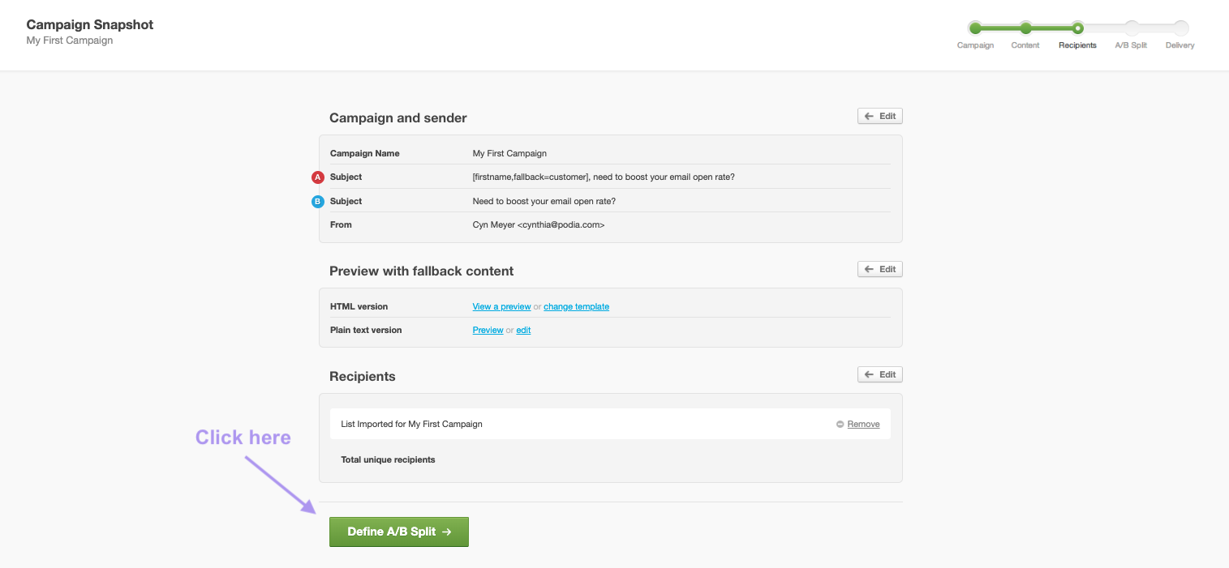
Task: Open the "View a preview" link
Action: (501, 306)
